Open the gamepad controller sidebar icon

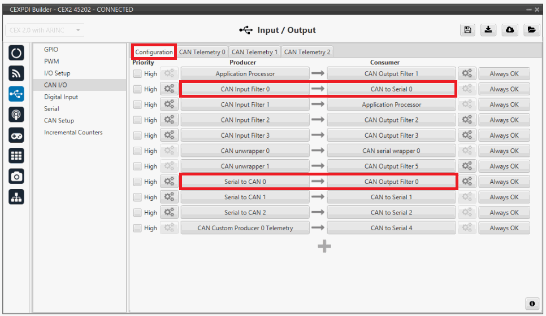click(16, 135)
